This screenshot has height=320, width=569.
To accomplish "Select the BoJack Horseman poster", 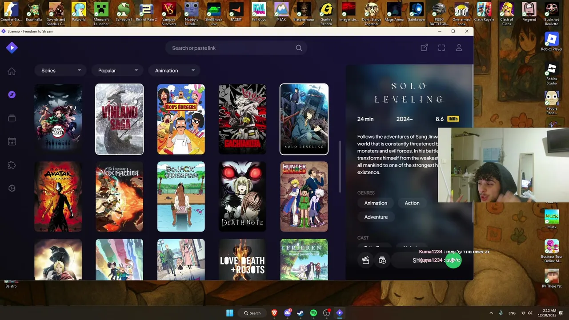I will pyautogui.click(x=181, y=196).
